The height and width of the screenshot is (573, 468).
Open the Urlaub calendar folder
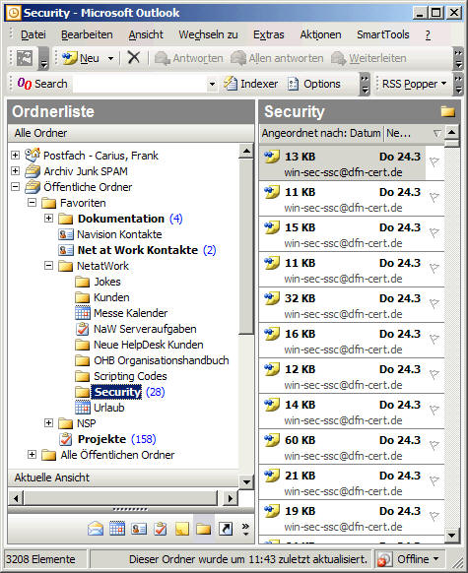(100, 408)
